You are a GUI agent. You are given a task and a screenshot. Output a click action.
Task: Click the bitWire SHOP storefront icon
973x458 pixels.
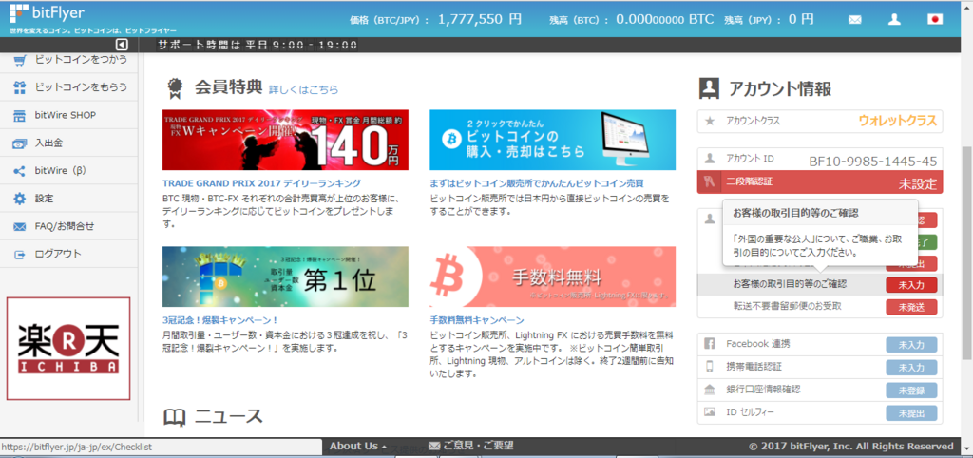tap(20, 115)
